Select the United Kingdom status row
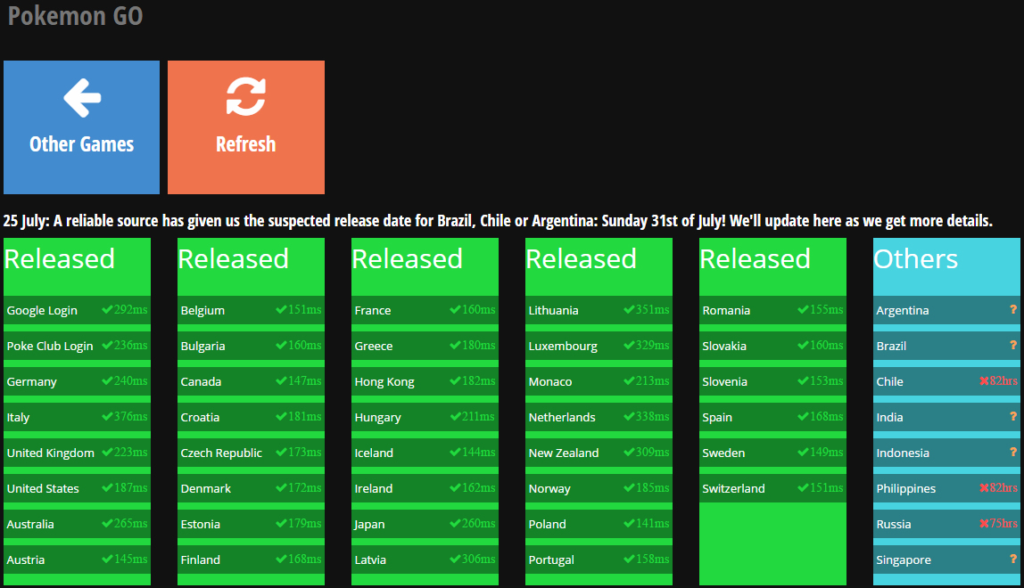This screenshot has height=588, width=1024. point(77,453)
